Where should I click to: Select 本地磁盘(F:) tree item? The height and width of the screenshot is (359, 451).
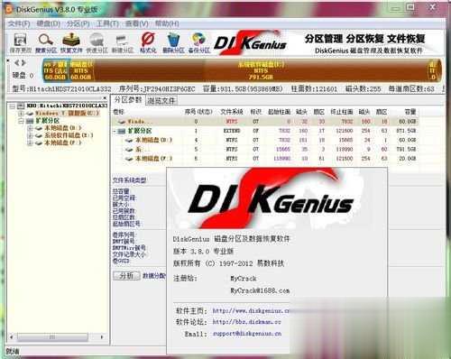63,143
